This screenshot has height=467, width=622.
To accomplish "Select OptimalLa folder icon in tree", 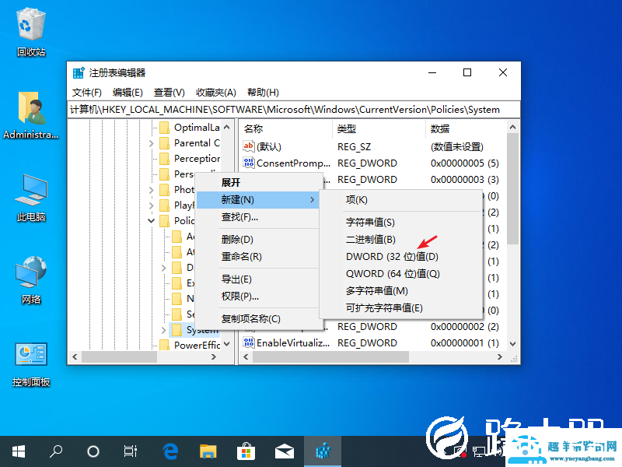I will (x=164, y=128).
